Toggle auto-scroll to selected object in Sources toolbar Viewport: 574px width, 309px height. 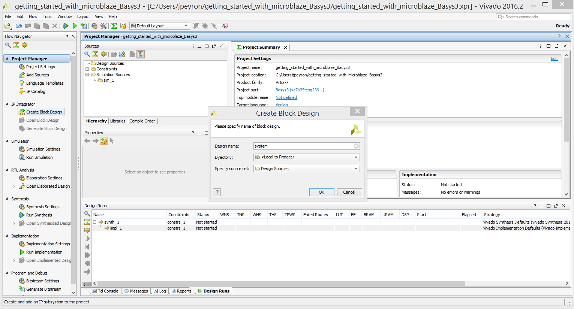(141, 54)
